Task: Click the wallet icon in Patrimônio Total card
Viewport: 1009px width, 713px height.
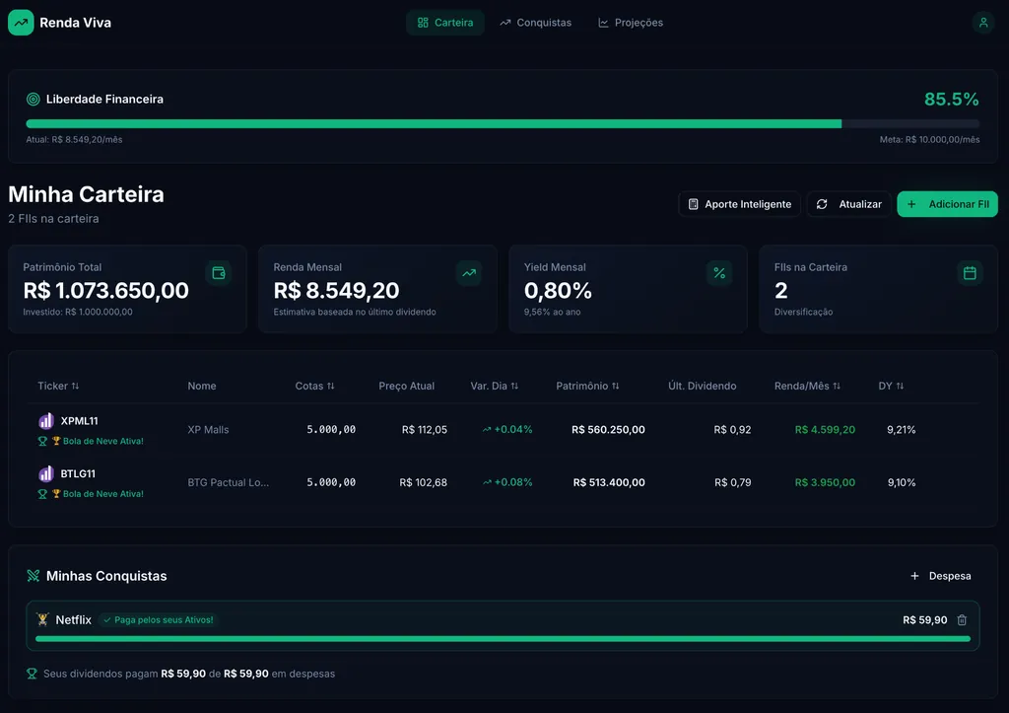Action: pos(219,273)
